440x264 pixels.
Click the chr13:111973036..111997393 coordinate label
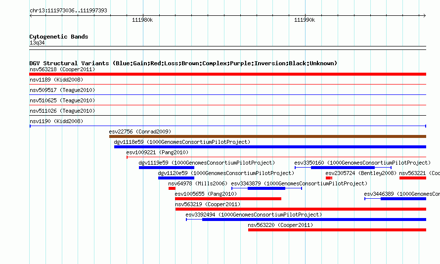(x=68, y=10)
